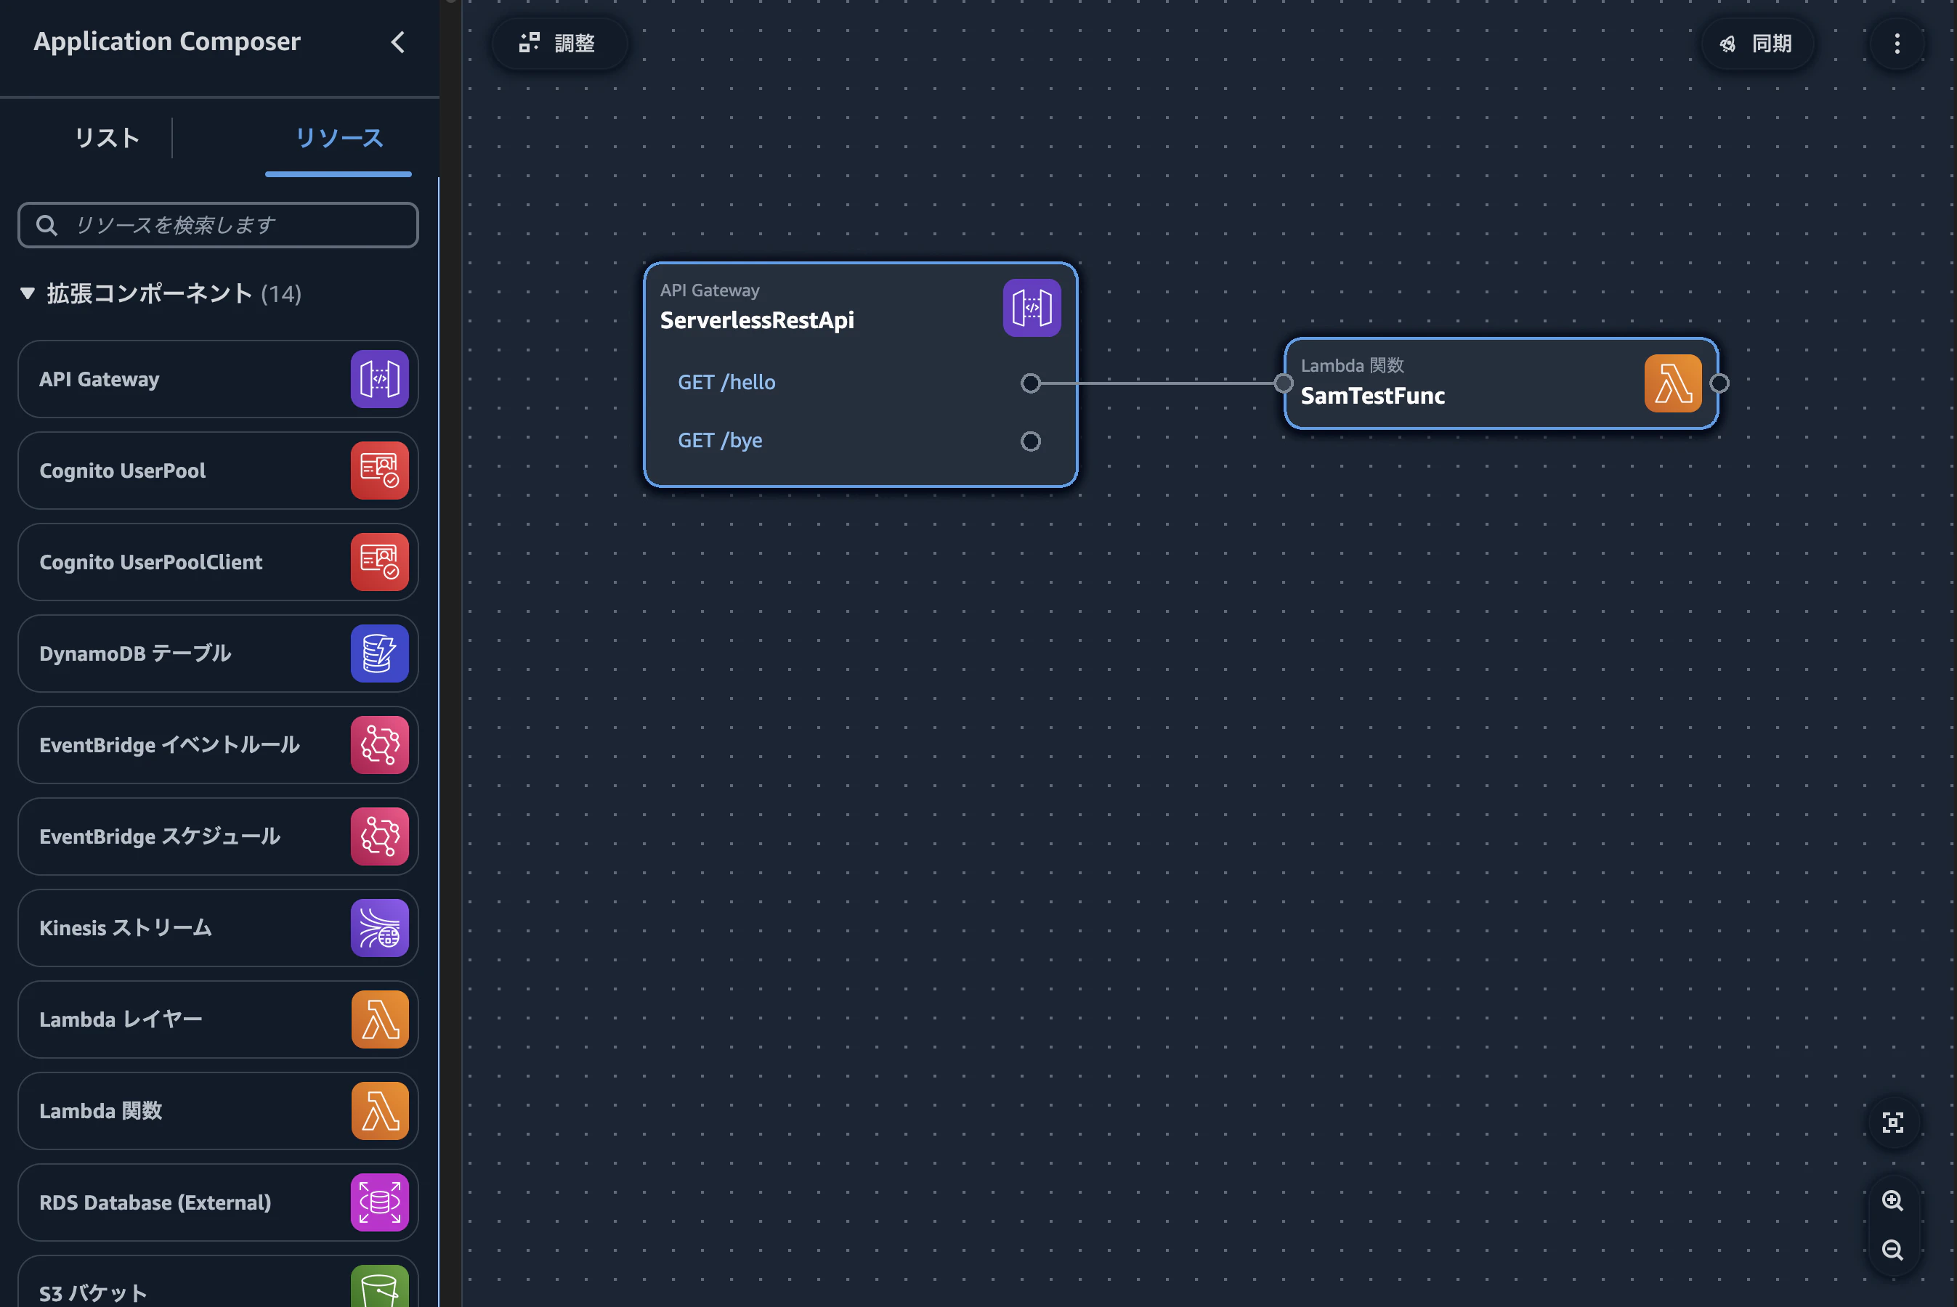The image size is (1957, 1307).
Task: Click the Cognito UserPoolClient label
Action: 151,563
